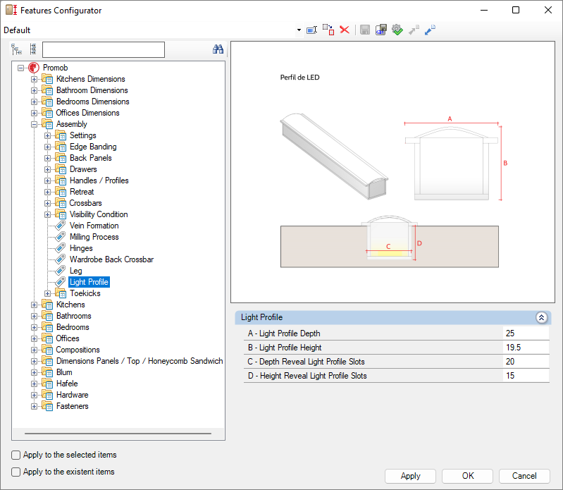This screenshot has width=563, height=490.
Task: Expand the Kitchens Dimensions tree node
Action: coord(35,79)
